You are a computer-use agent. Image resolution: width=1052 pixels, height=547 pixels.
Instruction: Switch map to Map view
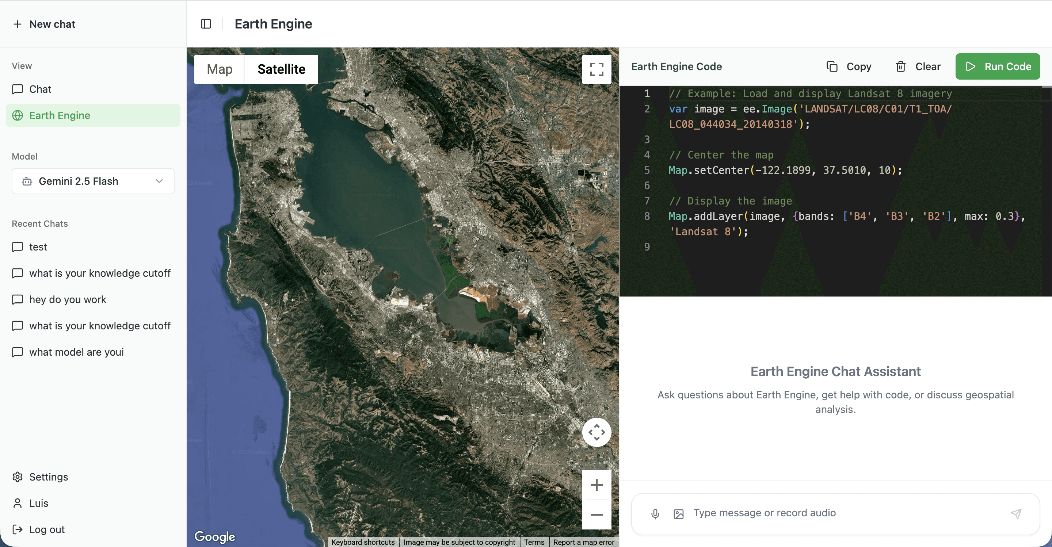[x=220, y=69]
